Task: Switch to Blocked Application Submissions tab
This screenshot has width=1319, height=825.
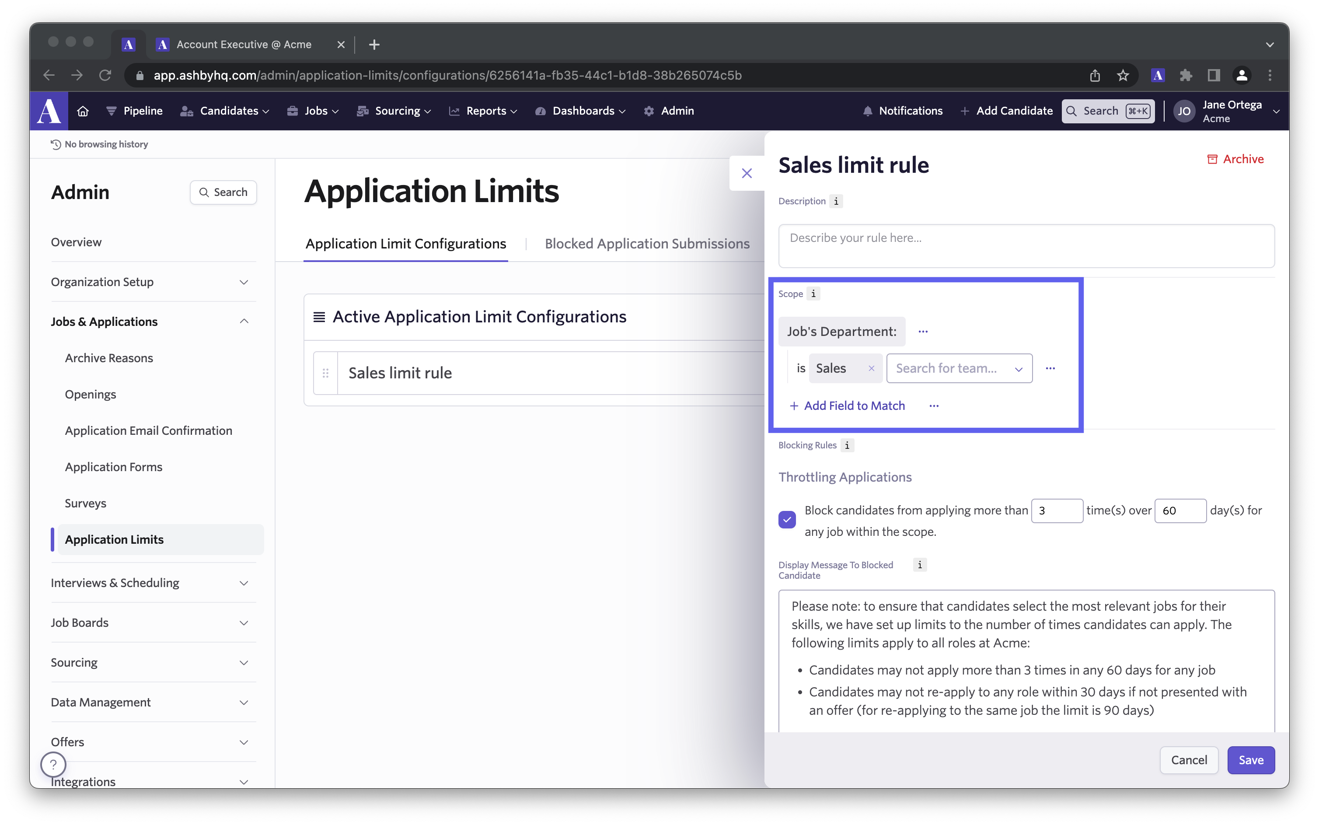Action: pos(647,244)
